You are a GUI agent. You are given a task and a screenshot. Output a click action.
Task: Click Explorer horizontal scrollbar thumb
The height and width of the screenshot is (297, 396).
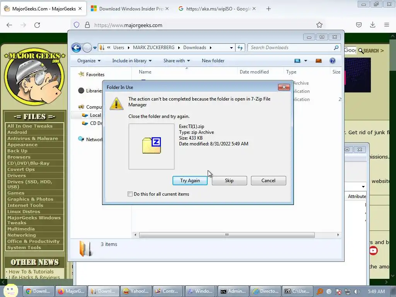[227, 235]
